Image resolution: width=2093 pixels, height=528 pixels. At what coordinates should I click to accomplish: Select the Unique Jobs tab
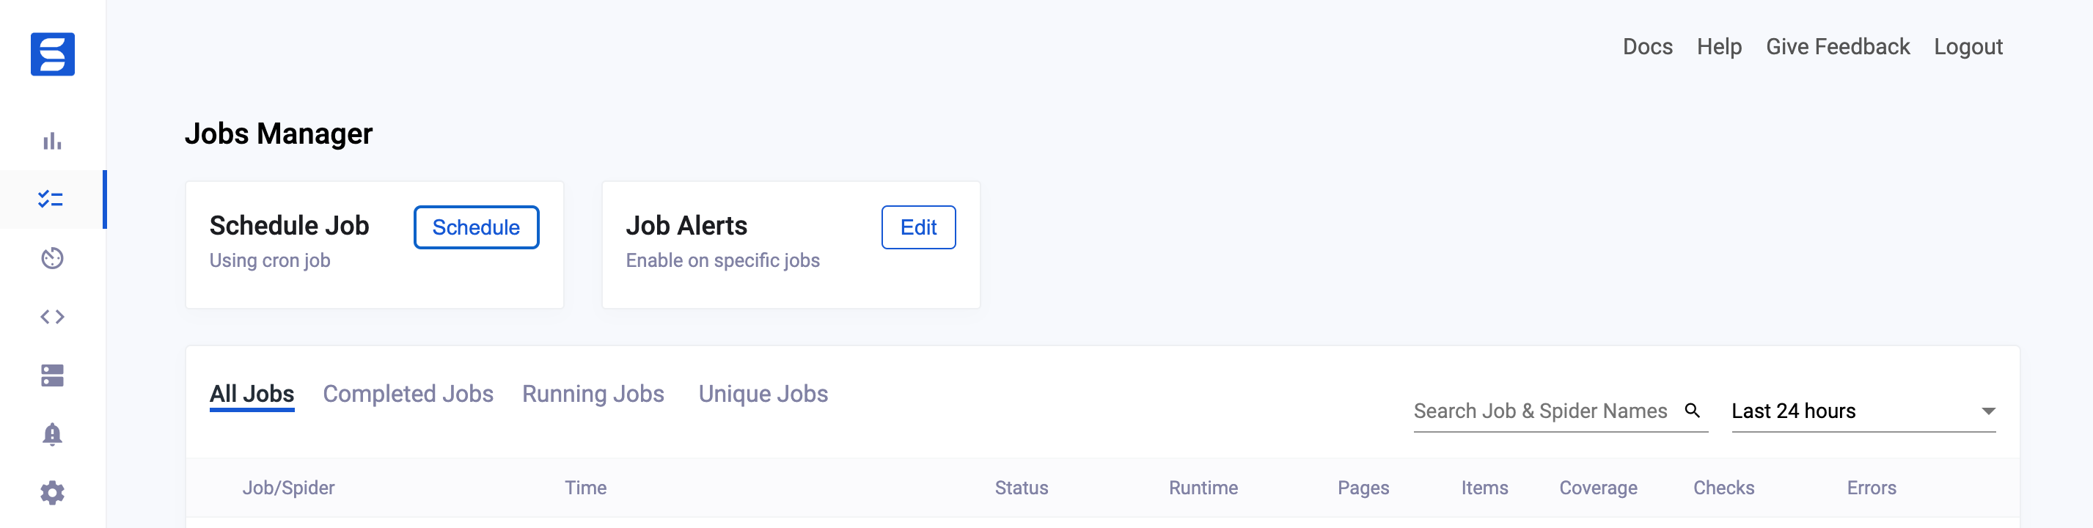coord(763,393)
